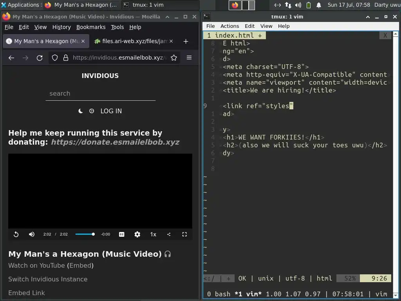This screenshot has height=301, width=401.
Task: Check the battery tray icon
Action: tap(309, 5)
